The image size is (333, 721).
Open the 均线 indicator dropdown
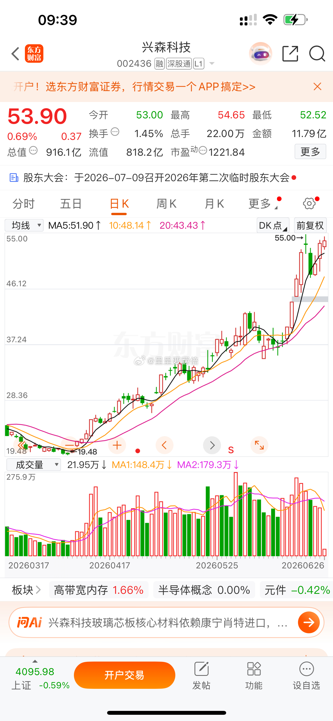point(24,225)
